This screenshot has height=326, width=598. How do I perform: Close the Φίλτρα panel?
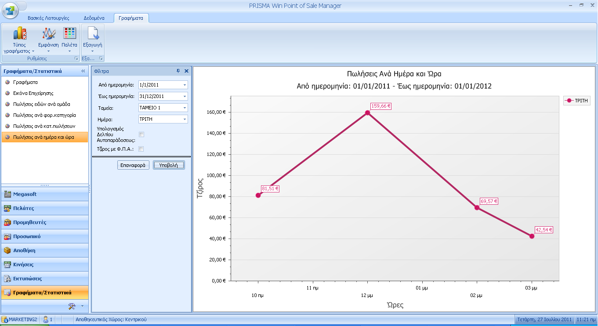pos(186,71)
